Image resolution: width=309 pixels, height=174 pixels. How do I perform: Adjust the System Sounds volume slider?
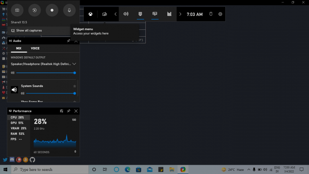pos(51,93)
